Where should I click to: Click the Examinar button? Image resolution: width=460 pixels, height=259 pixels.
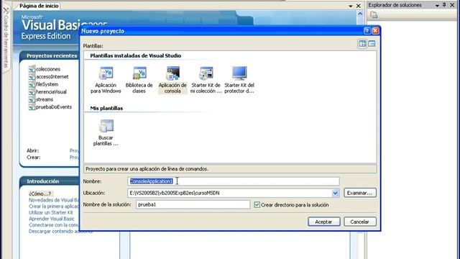[x=359, y=193]
